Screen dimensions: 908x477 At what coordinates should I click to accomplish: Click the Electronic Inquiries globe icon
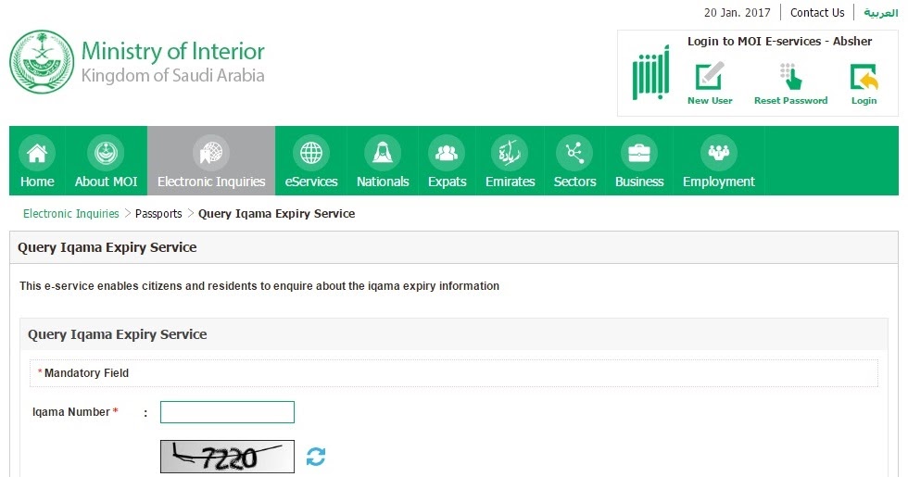tap(211, 153)
